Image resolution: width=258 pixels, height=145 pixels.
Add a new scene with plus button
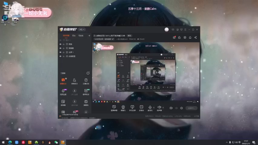[89, 35]
